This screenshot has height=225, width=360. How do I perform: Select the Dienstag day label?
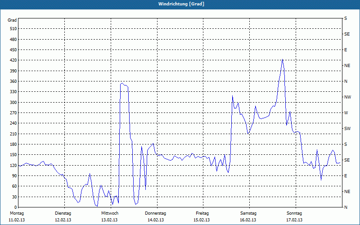(63, 213)
